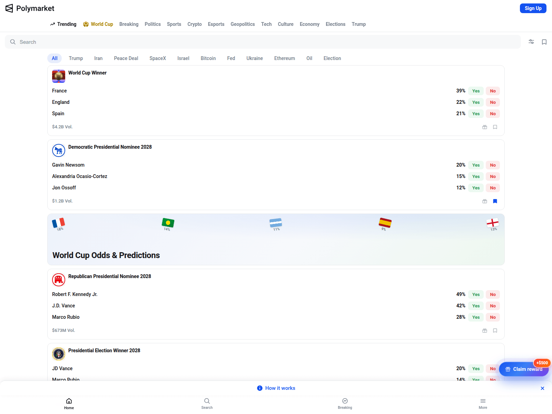Viewport: 552px width, 414px height.
Task: Buy No on England
Action: [493, 102]
